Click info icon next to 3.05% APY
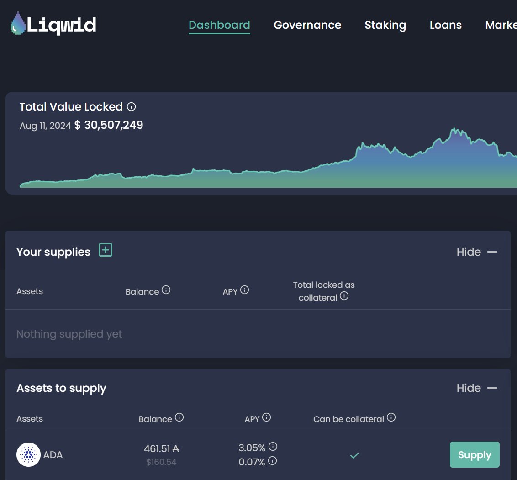The image size is (517, 480). click(273, 446)
